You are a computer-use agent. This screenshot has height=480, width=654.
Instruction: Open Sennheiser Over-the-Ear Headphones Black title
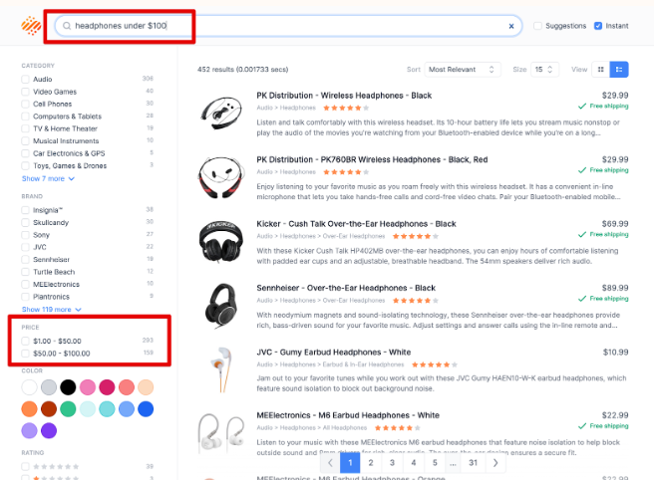[346, 288]
